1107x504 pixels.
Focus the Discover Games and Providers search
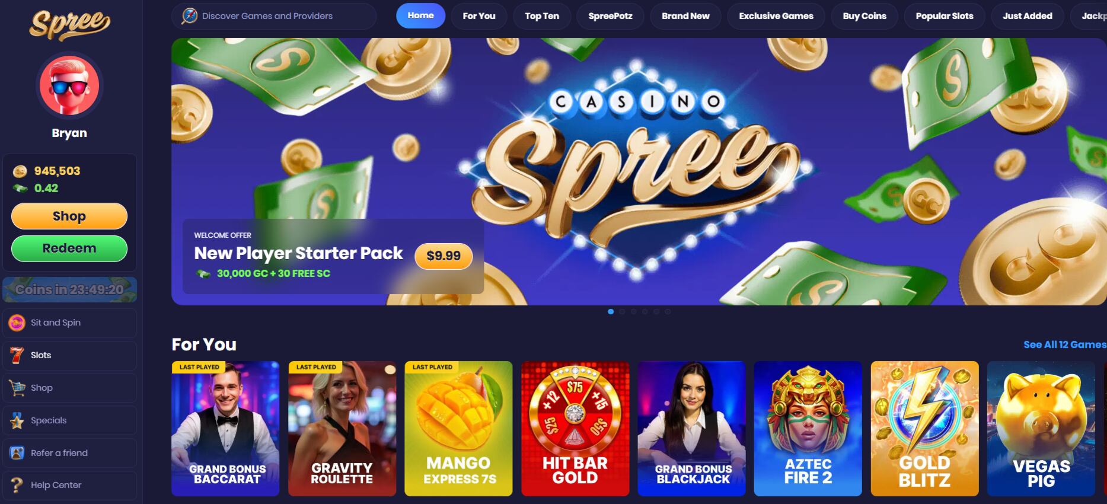274,16
